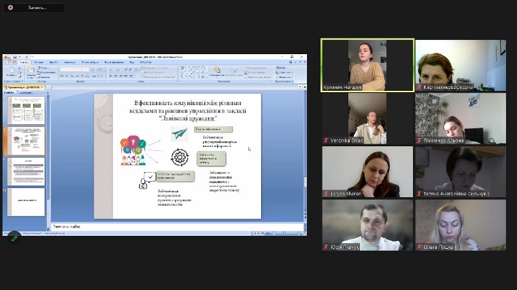
Task: Select the third slide thumbnail with gray bars
Action: coord(26,171)
